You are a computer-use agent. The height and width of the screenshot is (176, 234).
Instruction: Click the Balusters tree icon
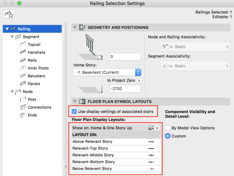click(22, 76)
